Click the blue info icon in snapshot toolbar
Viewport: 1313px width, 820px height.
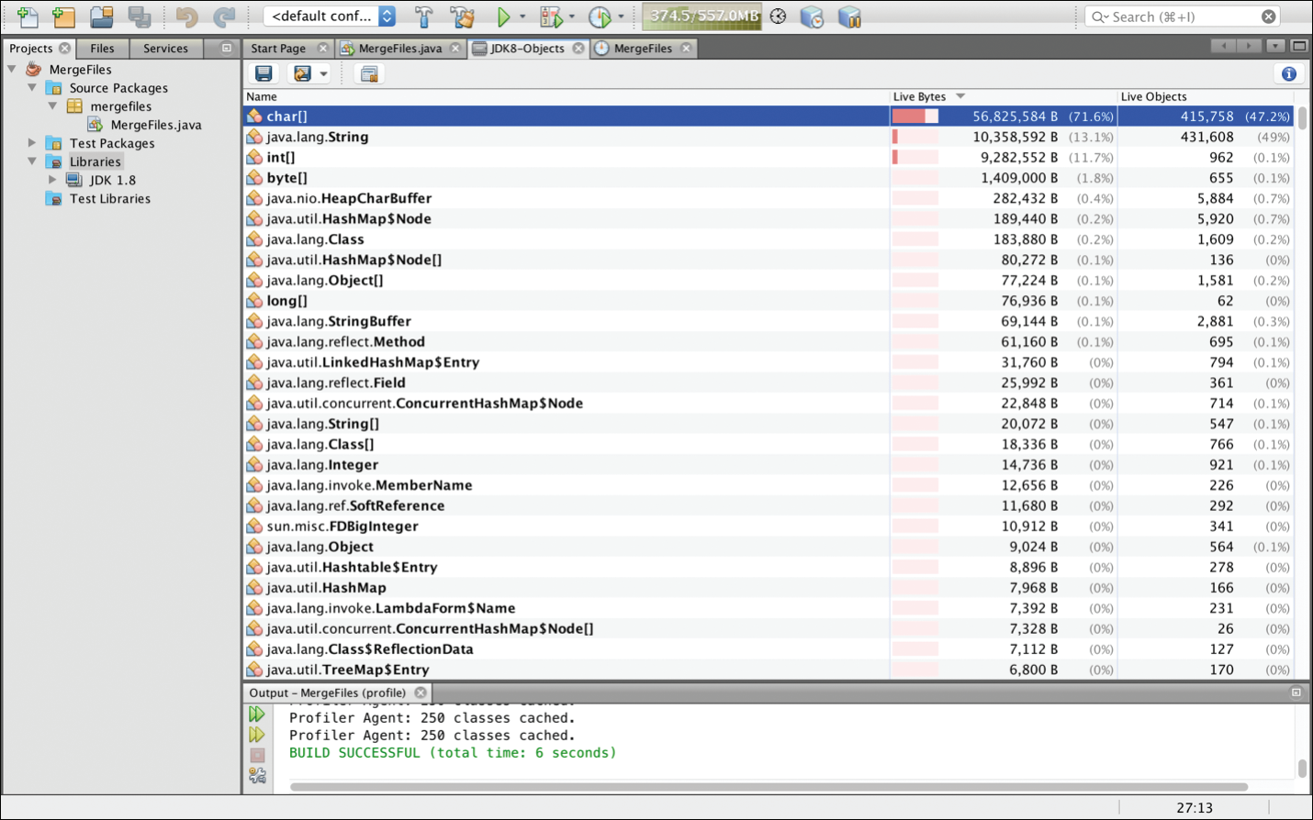1289,73
